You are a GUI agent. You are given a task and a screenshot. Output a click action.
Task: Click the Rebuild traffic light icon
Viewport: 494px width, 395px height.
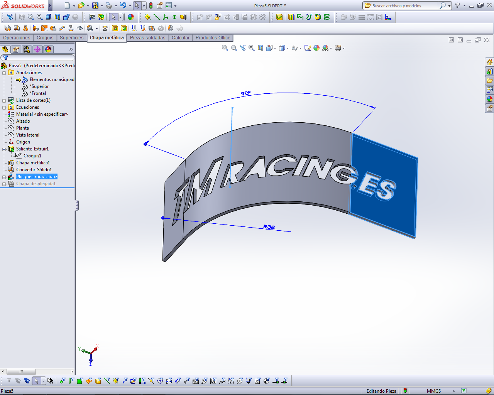tap(151, 5)
